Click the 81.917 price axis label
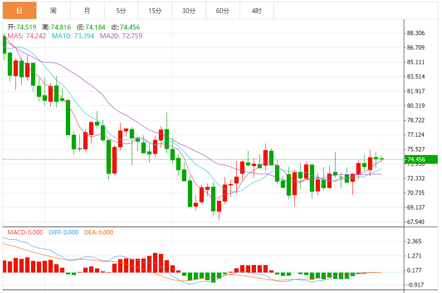 coord(416,91)
